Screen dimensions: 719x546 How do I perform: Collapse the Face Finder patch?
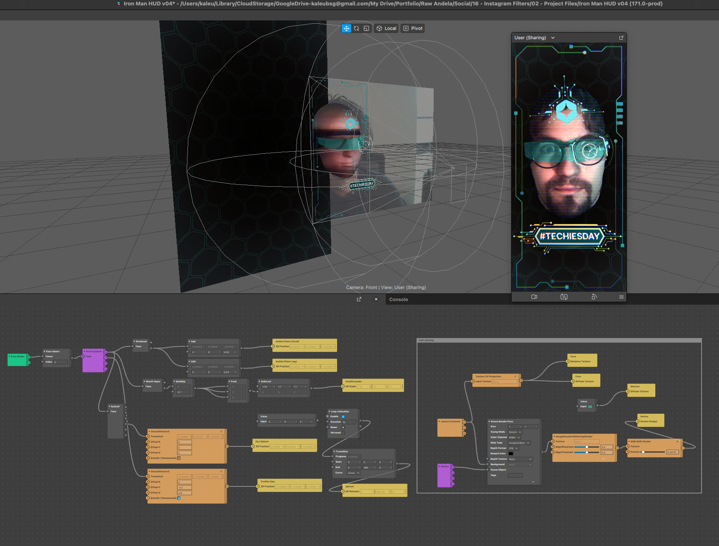tap(9, 356)
